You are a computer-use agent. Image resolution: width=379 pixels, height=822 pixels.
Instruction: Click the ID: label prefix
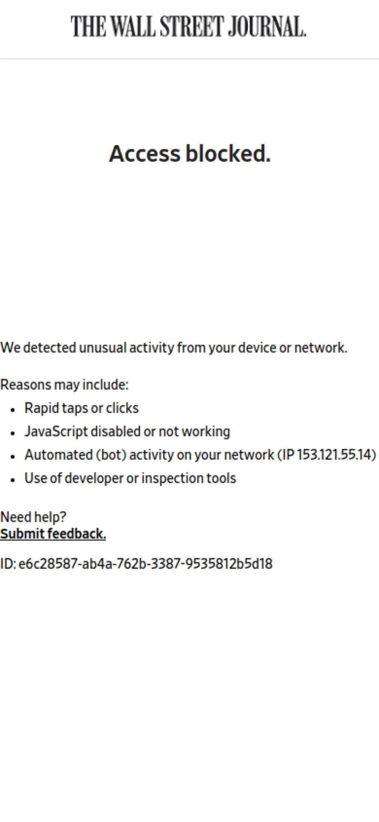click(8, 564)
